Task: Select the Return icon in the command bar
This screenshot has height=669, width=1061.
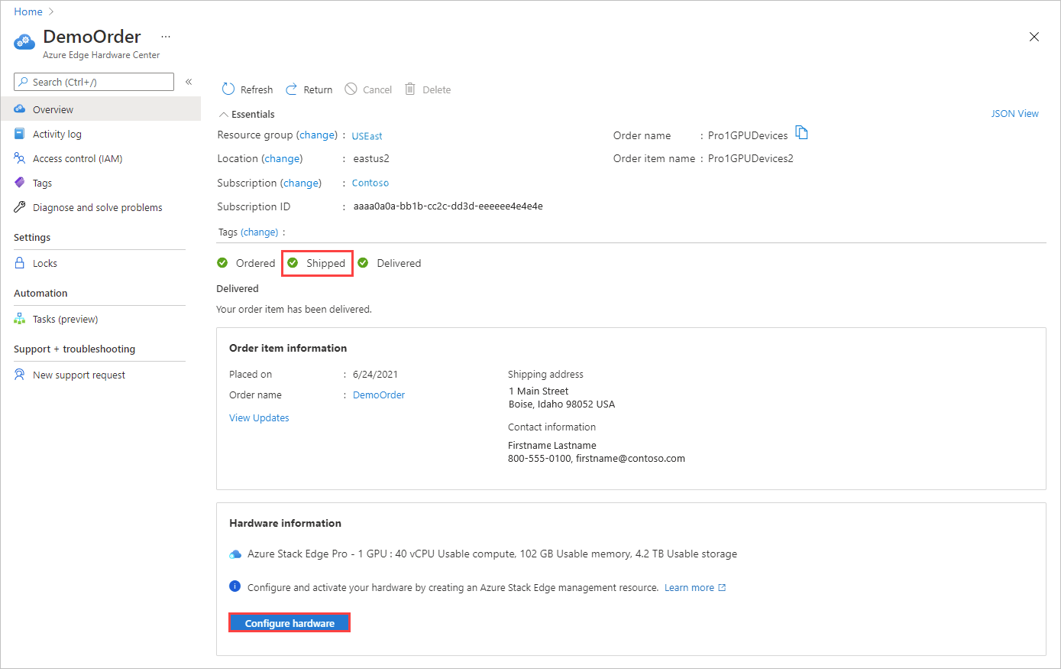Action: point(309,89)
